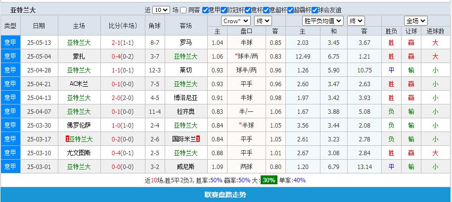Click the red card icon beside 亚特兰大
Image resolution: width=452 pixels, height=202 pixels.
(67, 139)
